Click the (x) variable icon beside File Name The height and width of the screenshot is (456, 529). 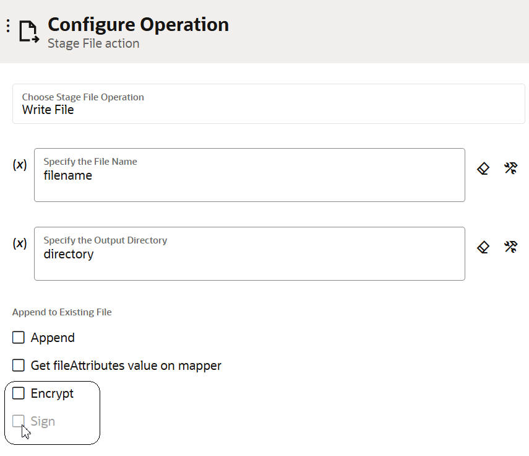pyautogui.click(x=20, y=165)
